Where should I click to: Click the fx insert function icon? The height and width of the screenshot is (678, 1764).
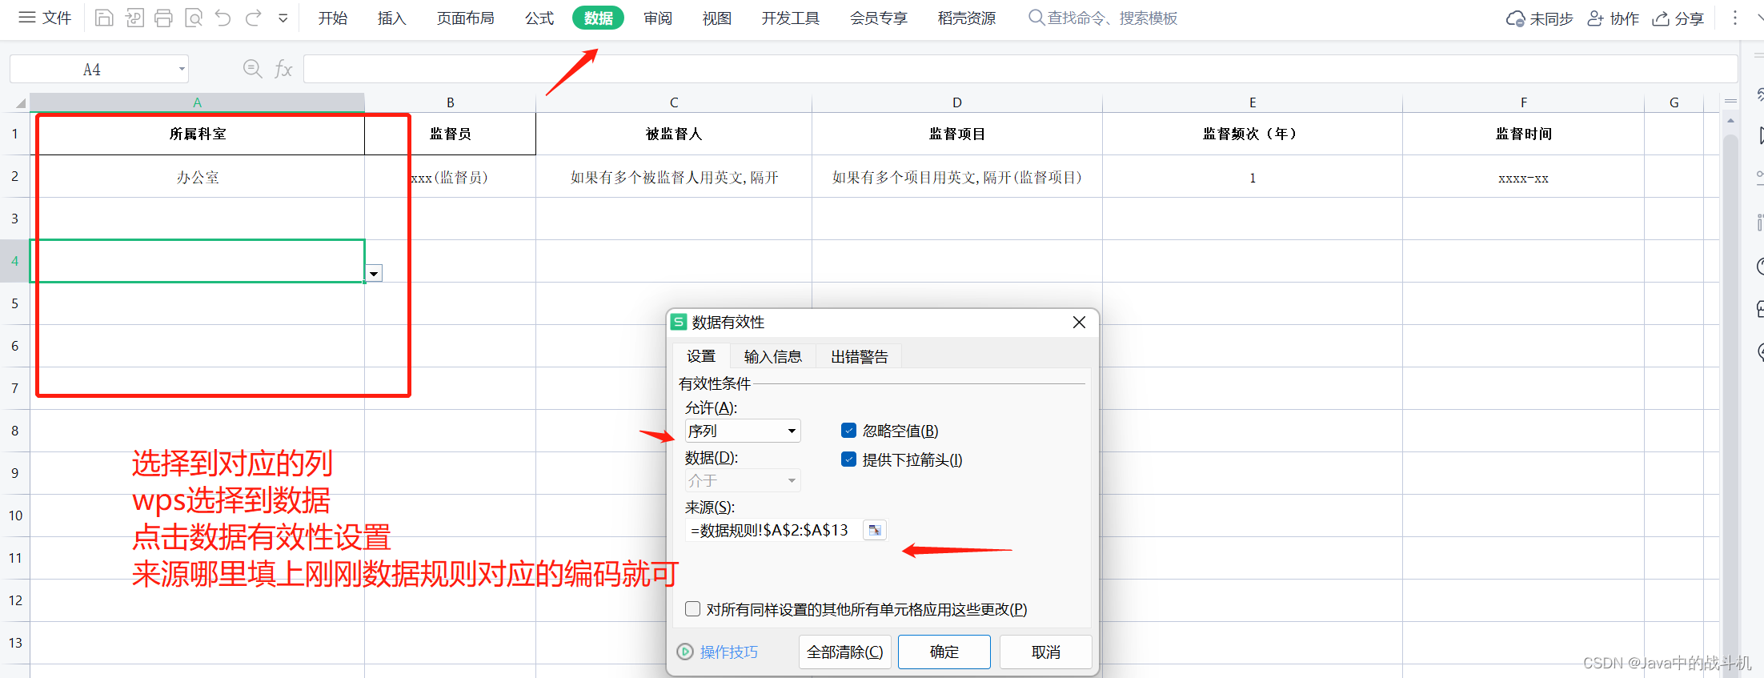(283, 70)
